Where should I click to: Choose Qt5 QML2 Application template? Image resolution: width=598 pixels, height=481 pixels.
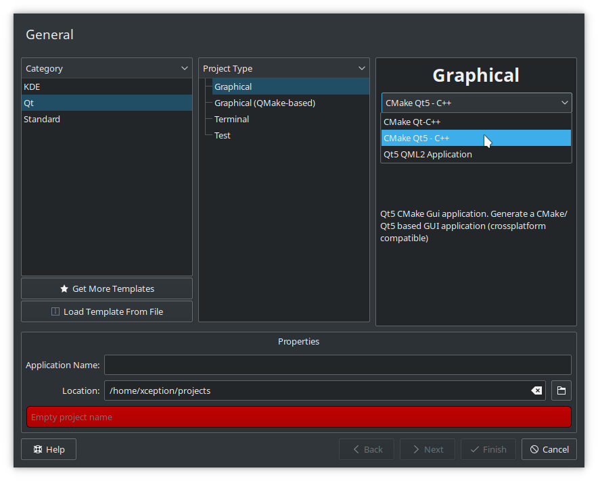[x=476, y=154]
